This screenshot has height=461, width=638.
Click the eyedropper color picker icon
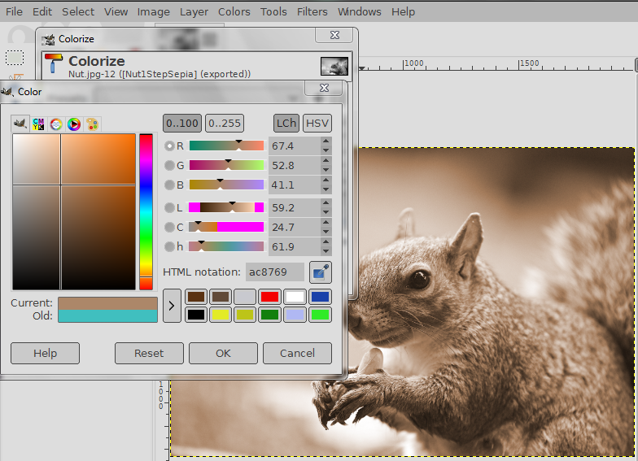pyautogui.click(x=321, y=272)
